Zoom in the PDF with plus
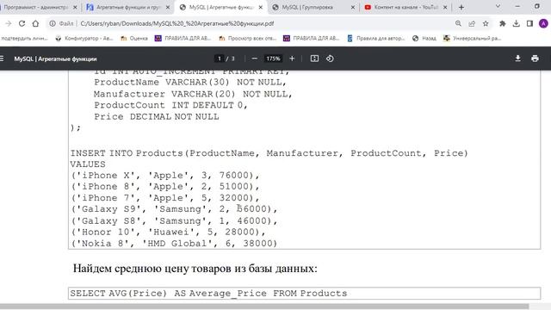551x310 pixels. (x=292, y=59)
